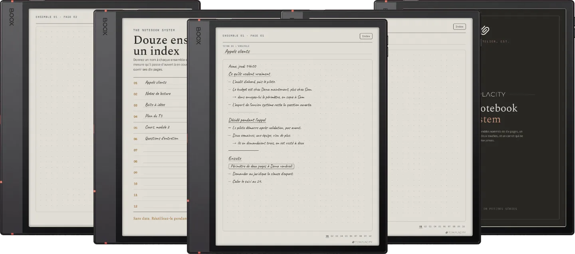Click 'donc envoyez-lui le périmètre' note line
The width and height of the screenshot is (575, 254).
(x=269, y=97)
